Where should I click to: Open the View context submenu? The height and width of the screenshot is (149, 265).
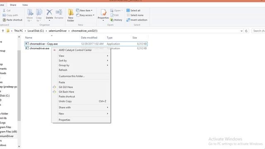[81, 56]
